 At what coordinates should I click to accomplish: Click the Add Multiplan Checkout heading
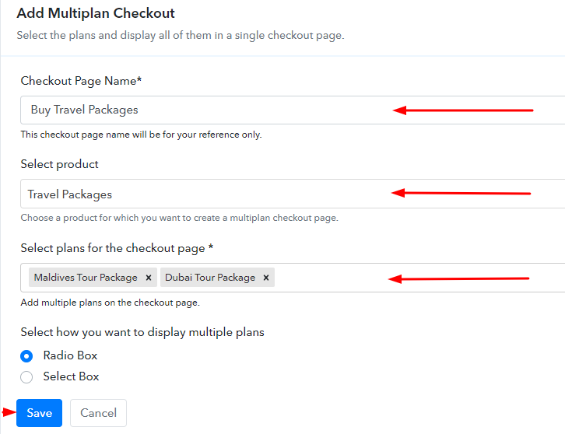click(96, 13)
